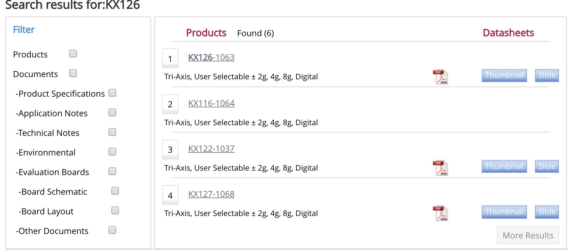Tick the Application Notes checkbox

click(112, 112)
